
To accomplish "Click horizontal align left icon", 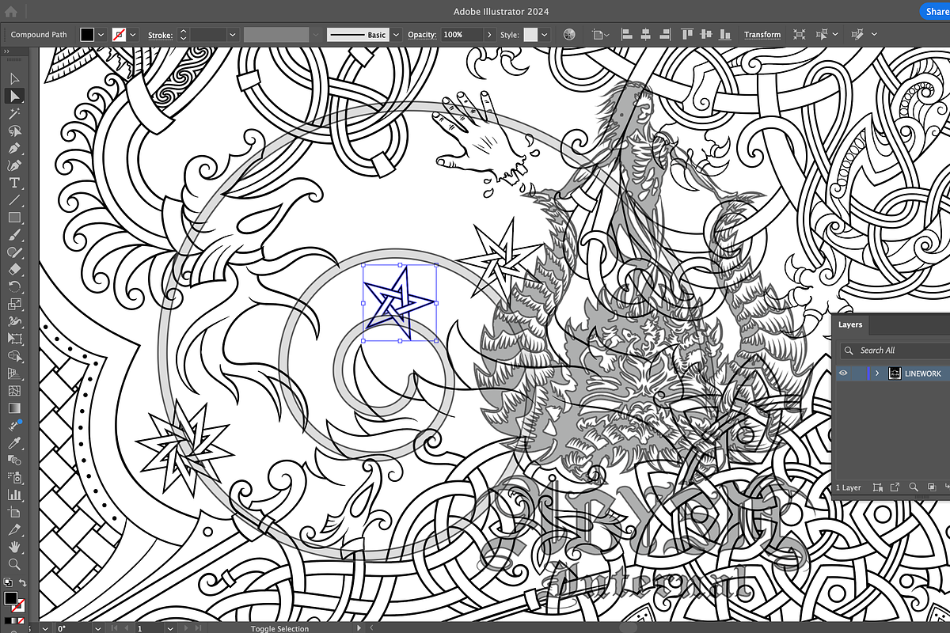I will [x=627, y=35].
